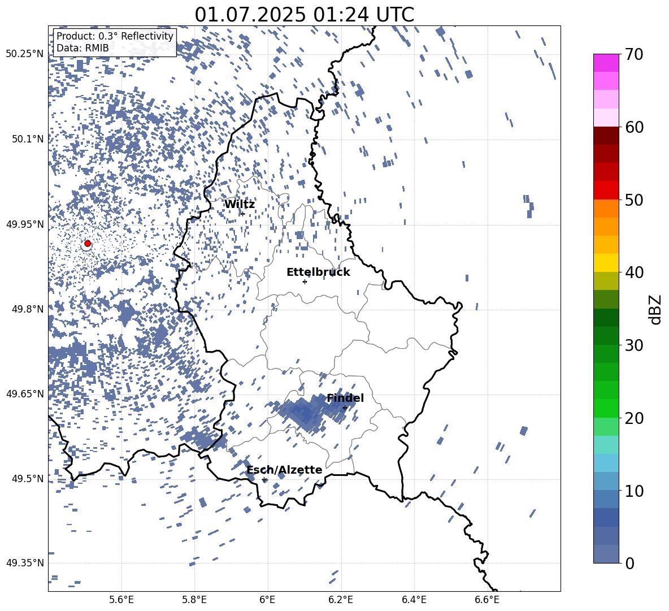Click the Esch/Alzette city label
This screenshot has width=669, height=611.
click(285, 470)
